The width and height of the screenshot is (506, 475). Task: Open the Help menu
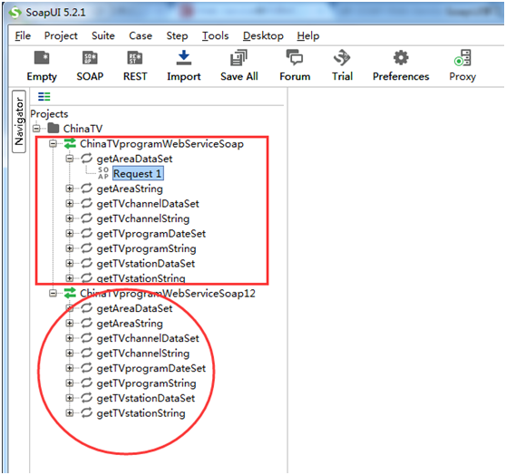(x=308, y=35)
